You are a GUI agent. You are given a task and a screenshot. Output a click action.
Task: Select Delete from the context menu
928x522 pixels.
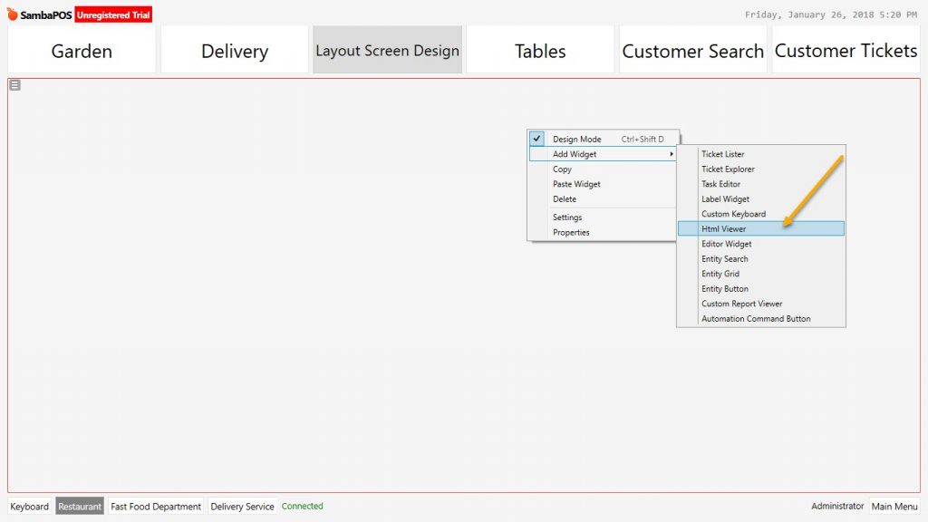[x=602, y=198]
